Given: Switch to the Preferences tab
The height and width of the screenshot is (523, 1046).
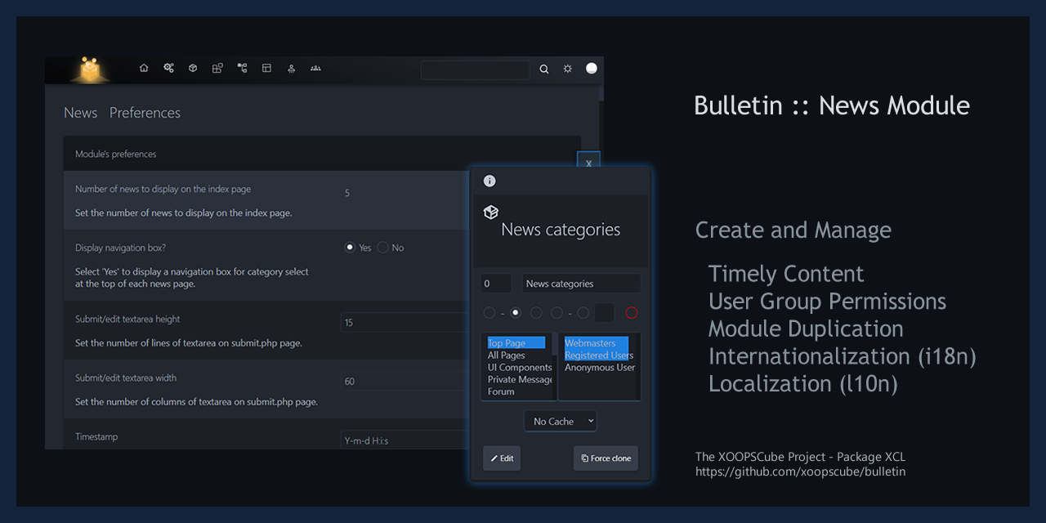Looking at the screenshot, I should 145,113.
